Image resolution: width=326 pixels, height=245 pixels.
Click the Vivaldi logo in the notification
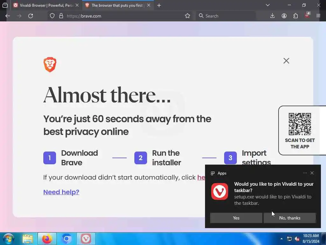click(x=220, y=191)
